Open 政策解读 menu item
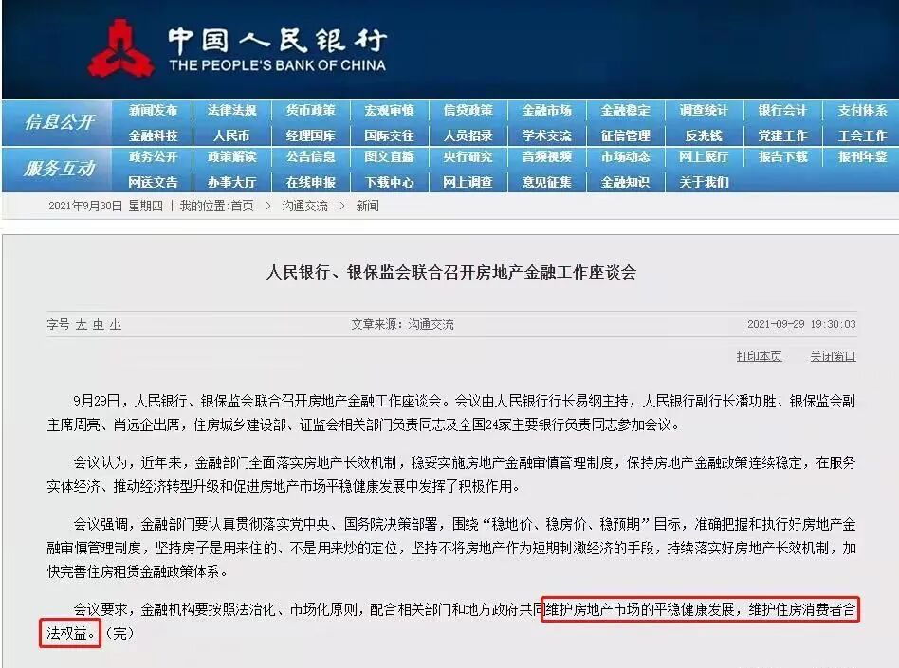Image resolution: width=899 pixels, height=668 pixels. point(231,156)
